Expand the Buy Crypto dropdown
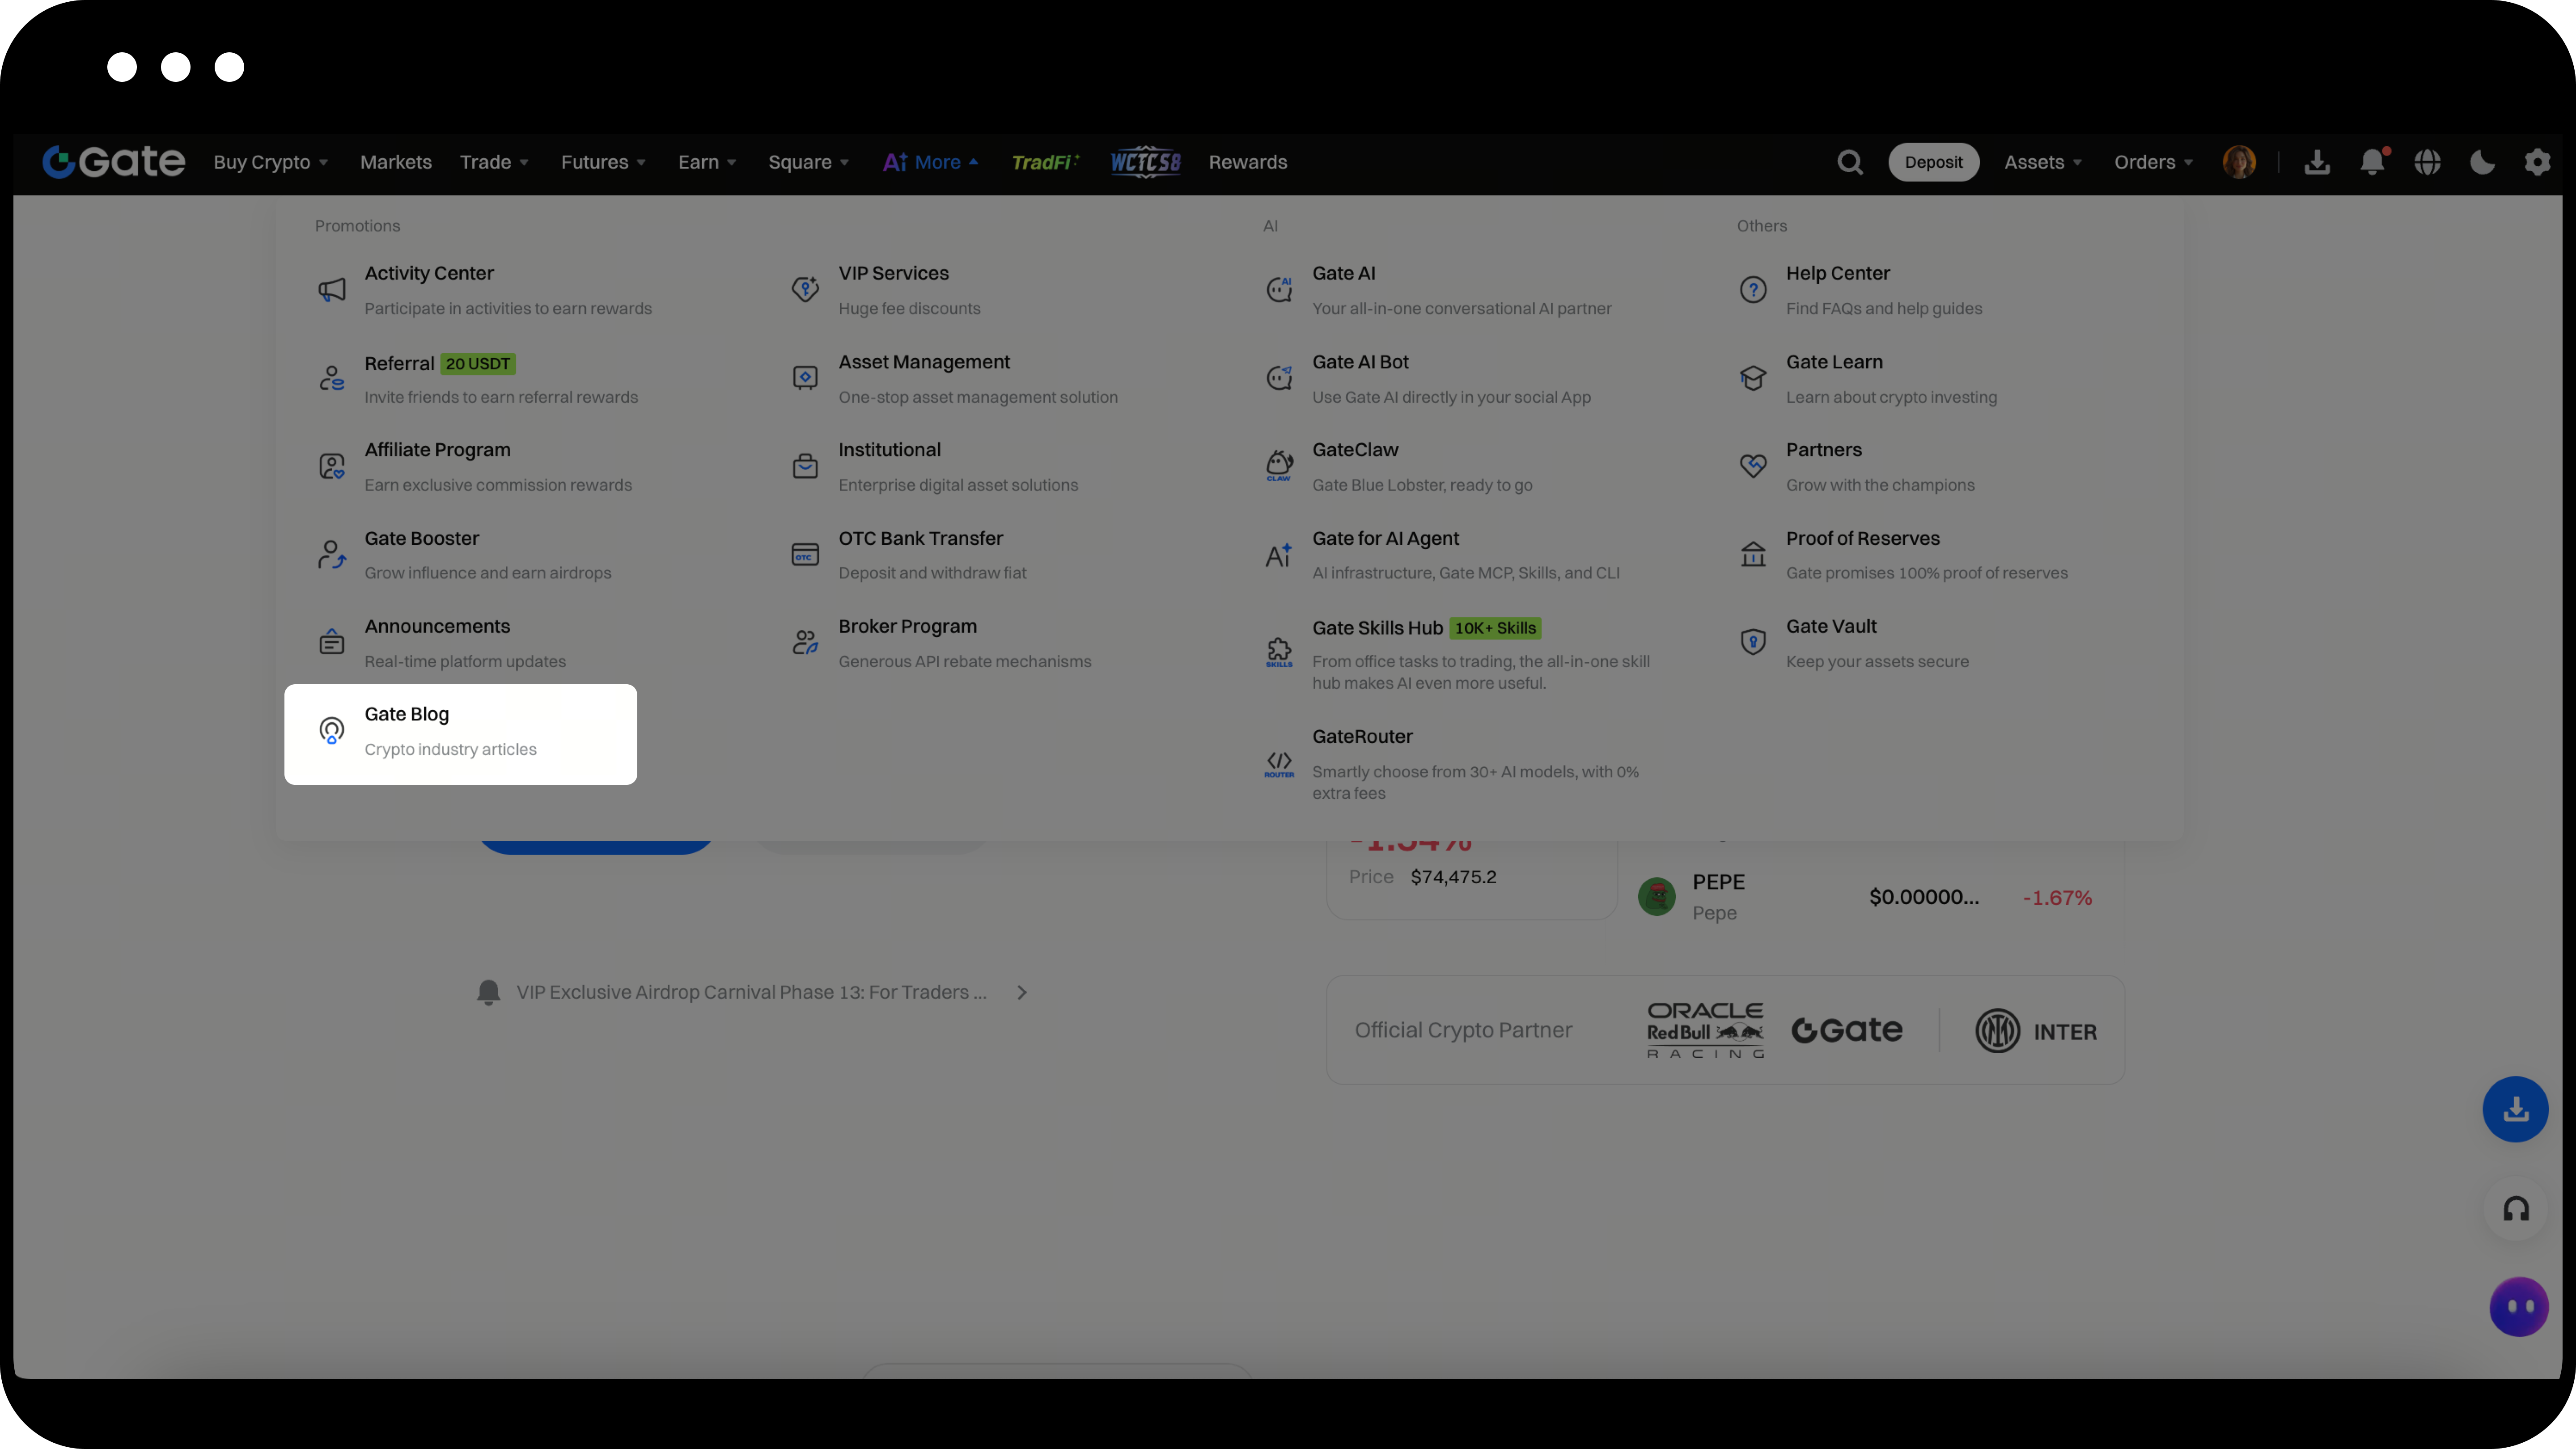The height and width of the screenshot is (1449, 2576). [270, 162]
